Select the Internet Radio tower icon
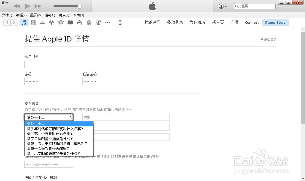 coord(98,23)
